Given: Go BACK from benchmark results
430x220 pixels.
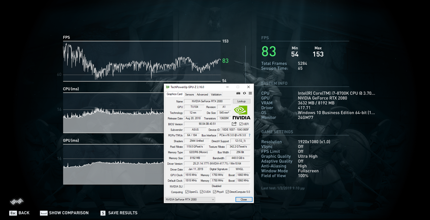Looking at the screenshot, I should point(24,213).
